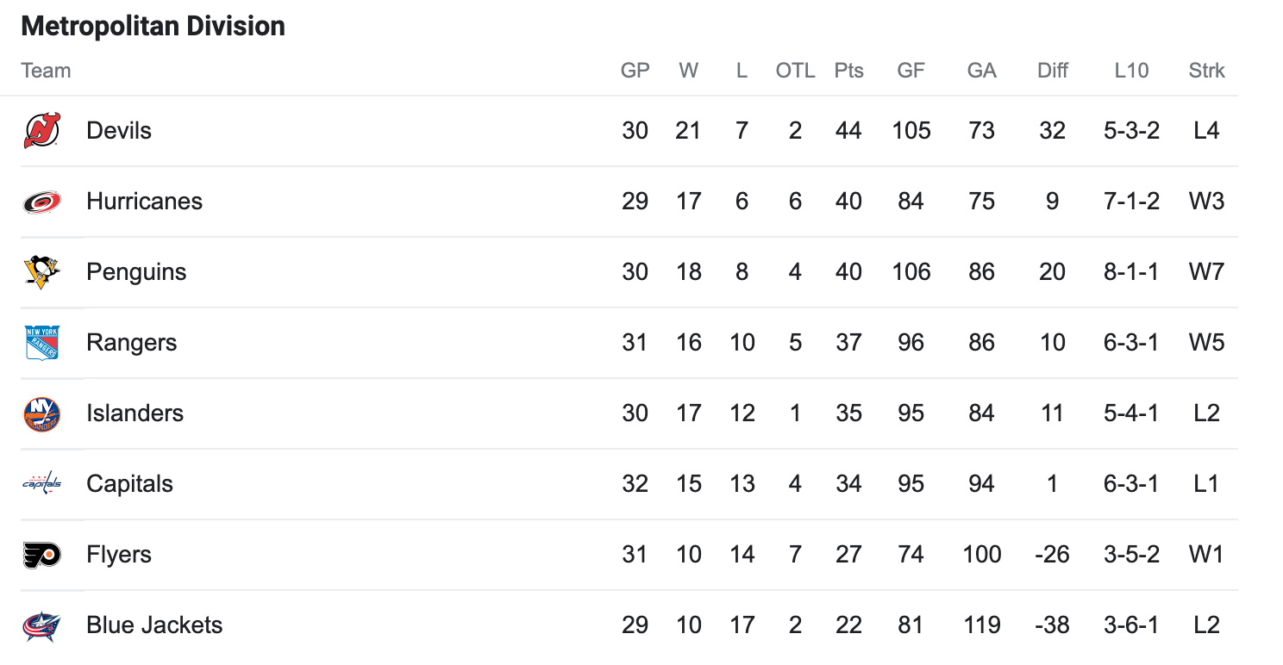Click the Pts column header
Image resolution: width=1283 pixels, height=665 pixels.
click(x=848, y=71)
